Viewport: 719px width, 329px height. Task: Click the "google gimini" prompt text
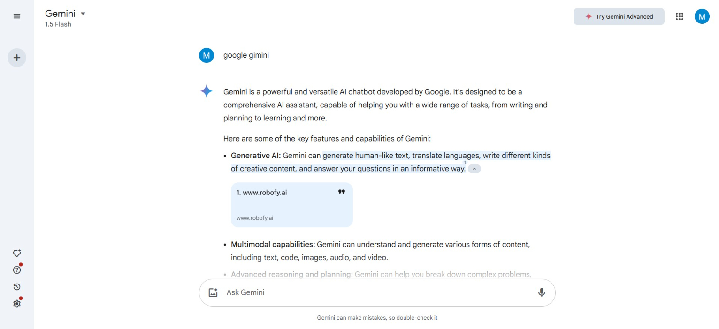[246, 55]
